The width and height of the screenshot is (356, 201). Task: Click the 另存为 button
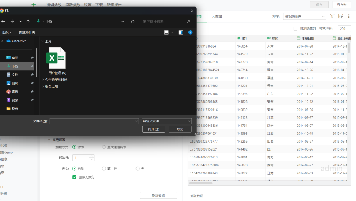click(x=342, y=5)
